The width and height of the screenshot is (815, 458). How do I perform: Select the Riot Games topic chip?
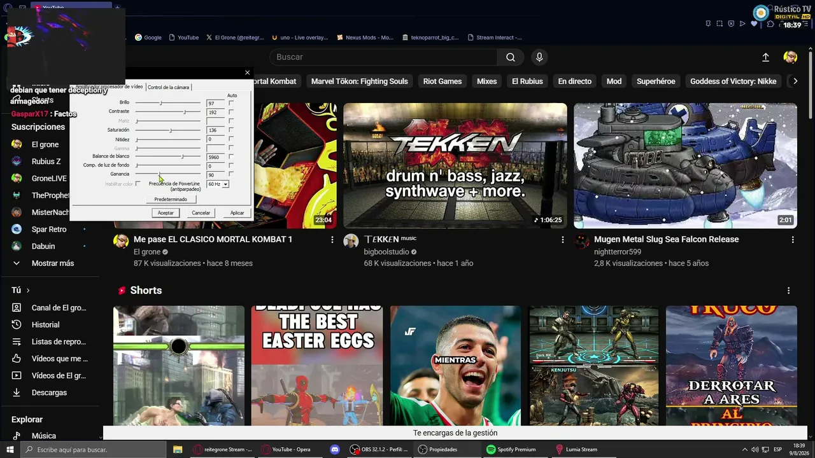click(x=443, y=81)
